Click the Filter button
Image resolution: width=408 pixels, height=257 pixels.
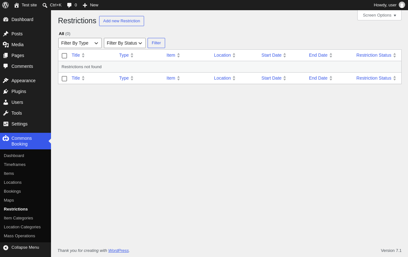(156, 43)
